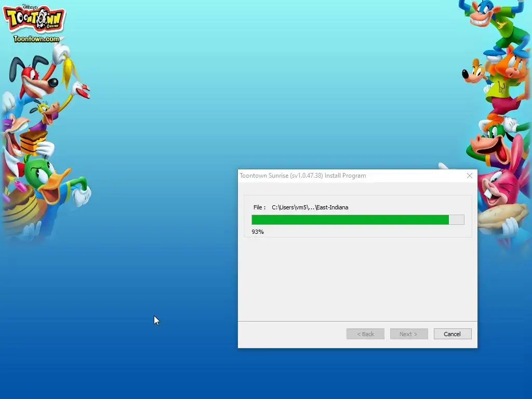Close the Toontown Sunrise install window

[470, 176]
